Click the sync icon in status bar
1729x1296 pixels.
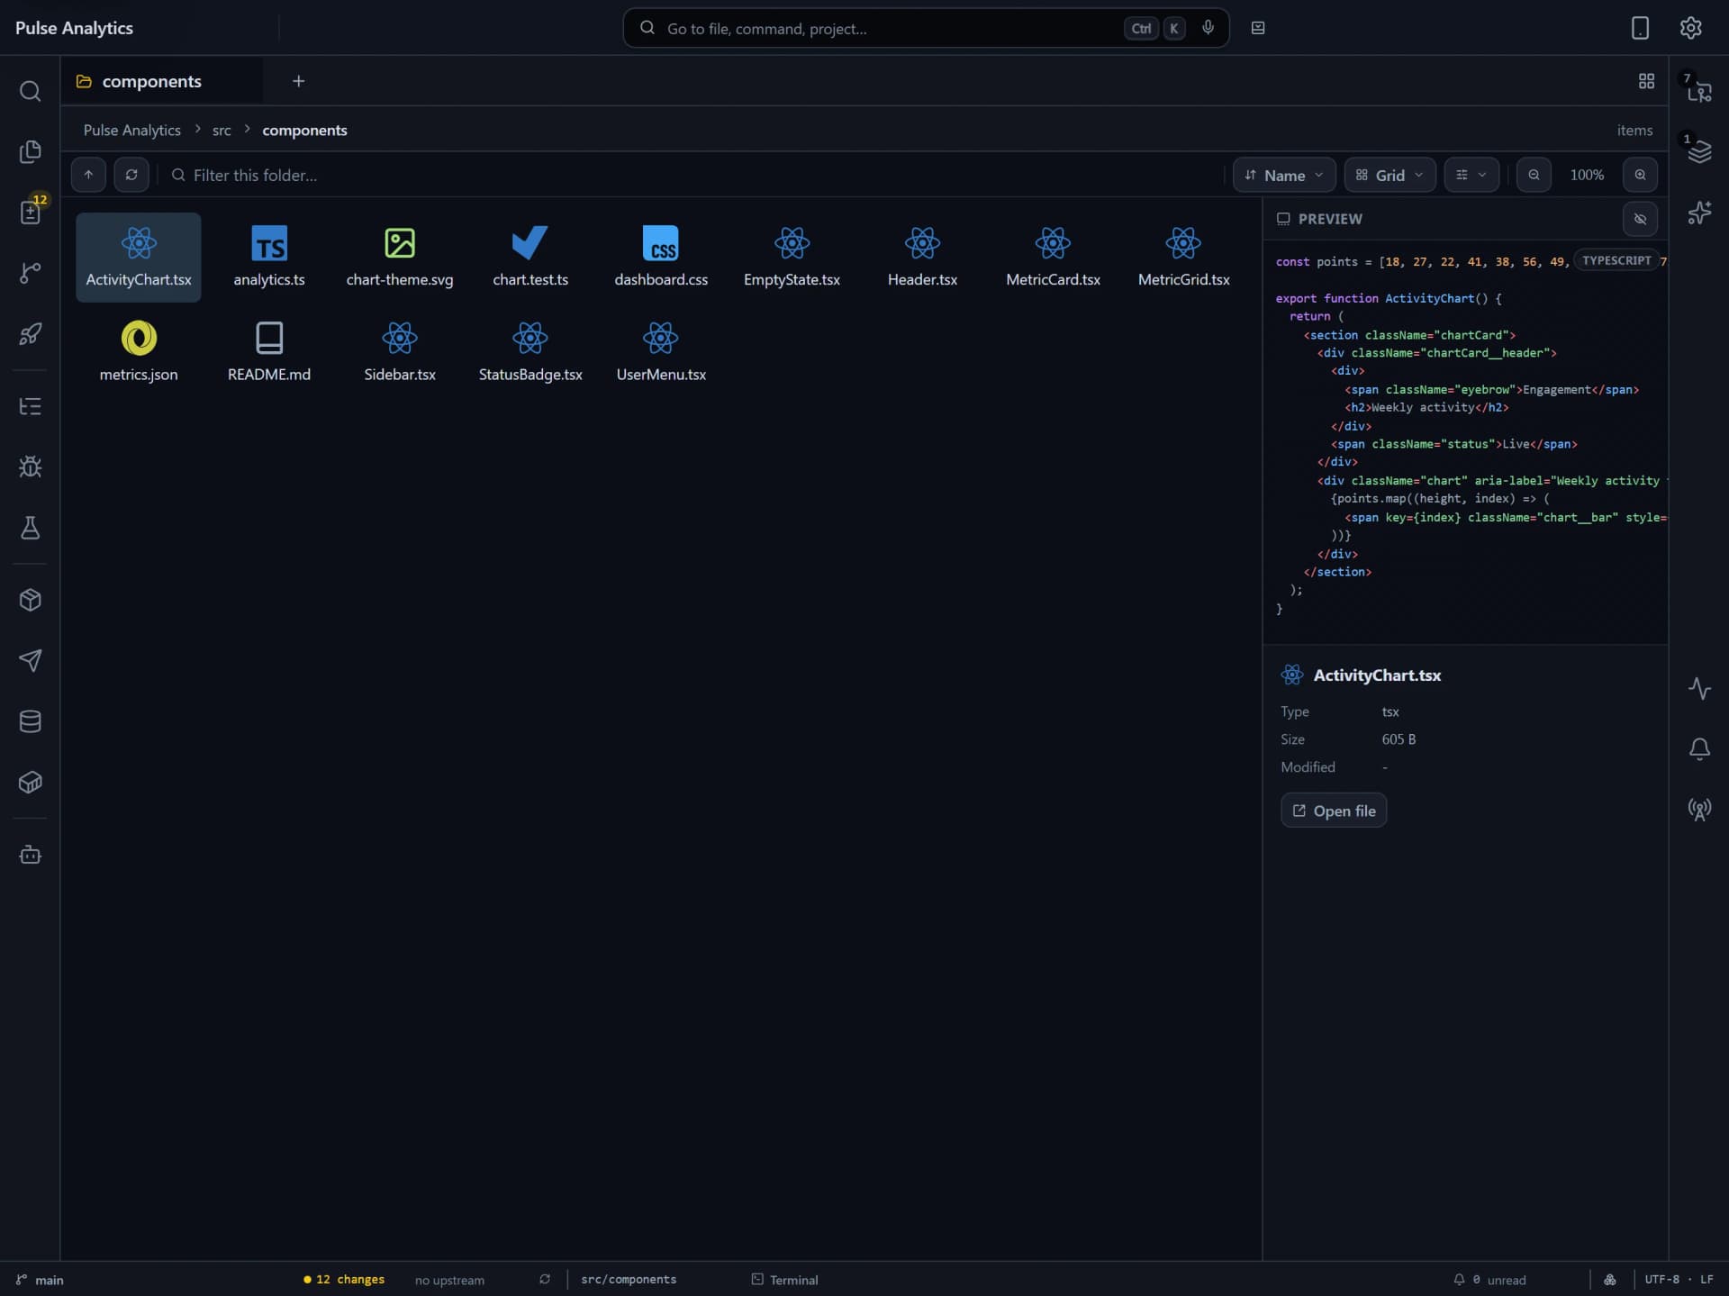tap(545, 1280)
